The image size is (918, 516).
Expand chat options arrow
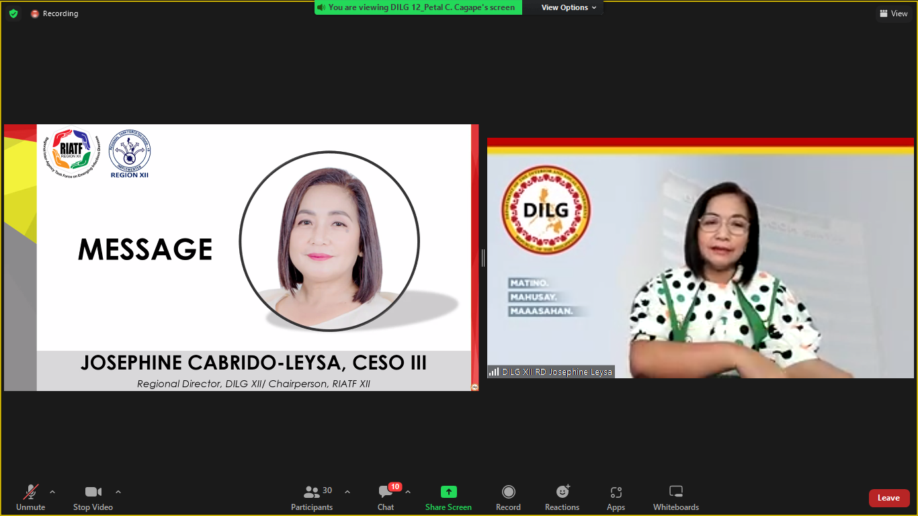pos(408,492)
